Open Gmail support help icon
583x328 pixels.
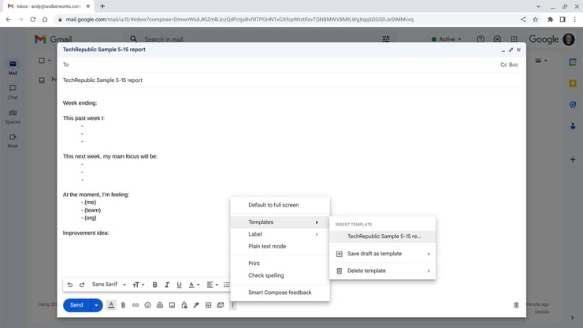(481, 39)
